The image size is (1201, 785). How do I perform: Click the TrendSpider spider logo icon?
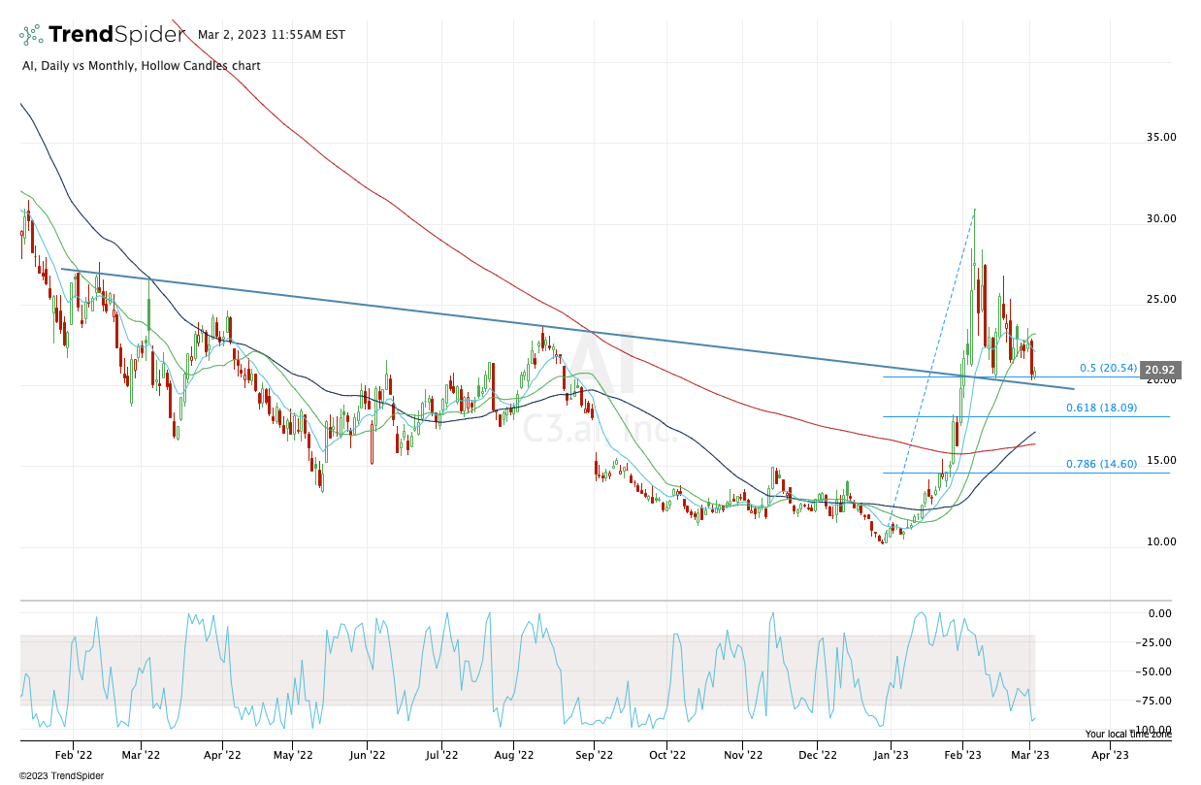(x=31, y=35)
